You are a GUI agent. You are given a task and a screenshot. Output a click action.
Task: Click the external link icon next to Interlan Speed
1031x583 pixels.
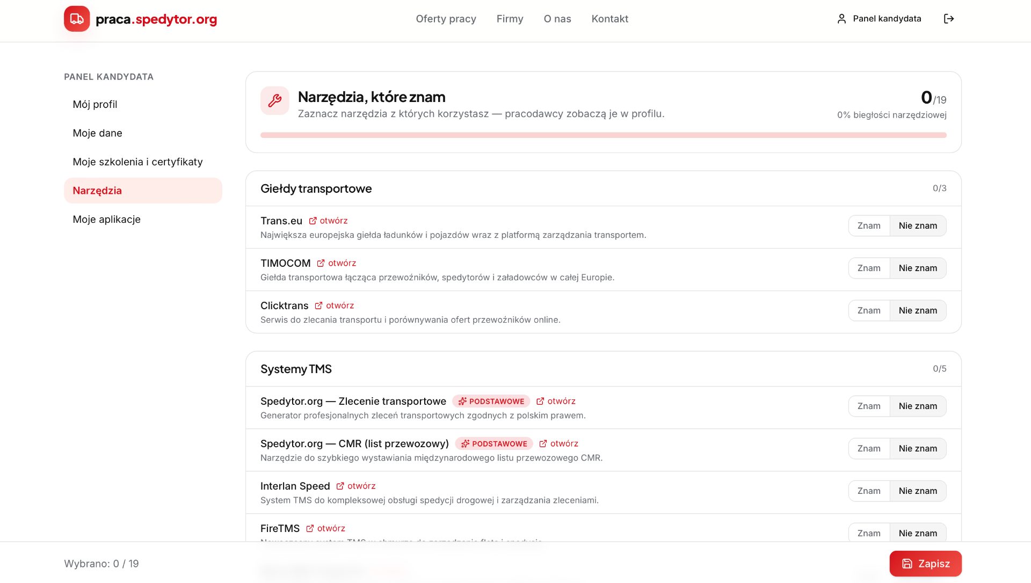(340, 486)
